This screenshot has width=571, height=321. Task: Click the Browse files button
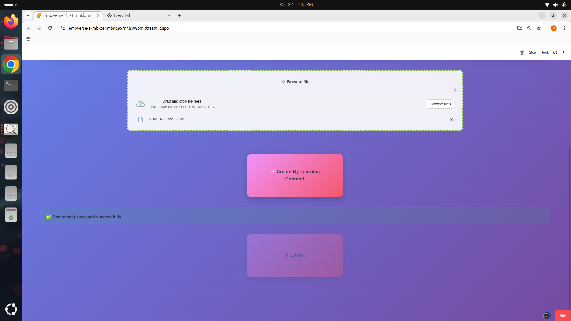click(440, 104)
